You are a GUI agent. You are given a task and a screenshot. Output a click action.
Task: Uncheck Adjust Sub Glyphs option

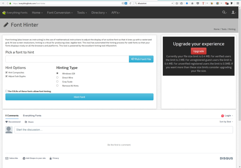[7, 76]
